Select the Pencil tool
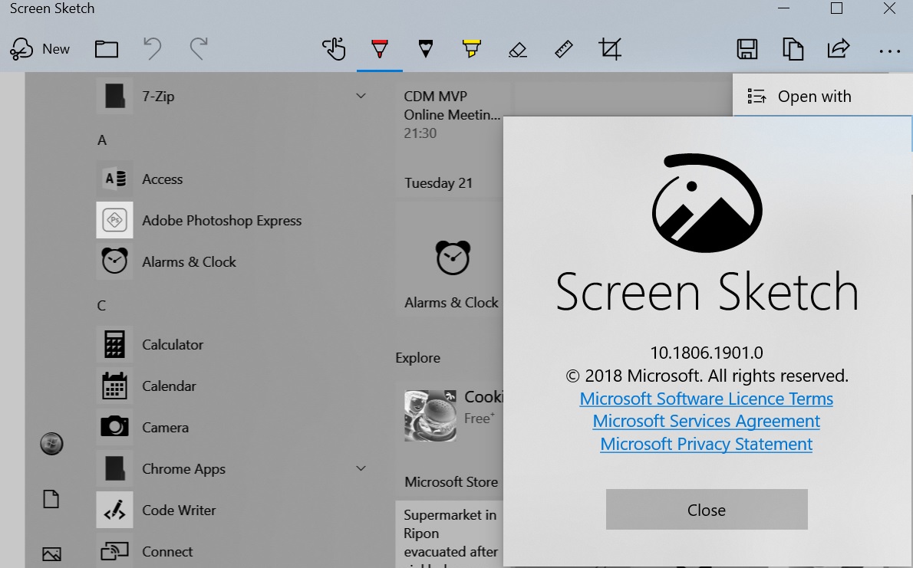 point(425,48)
